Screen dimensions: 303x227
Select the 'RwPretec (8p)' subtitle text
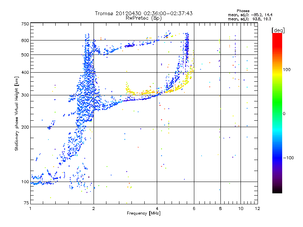pos(144,18)
